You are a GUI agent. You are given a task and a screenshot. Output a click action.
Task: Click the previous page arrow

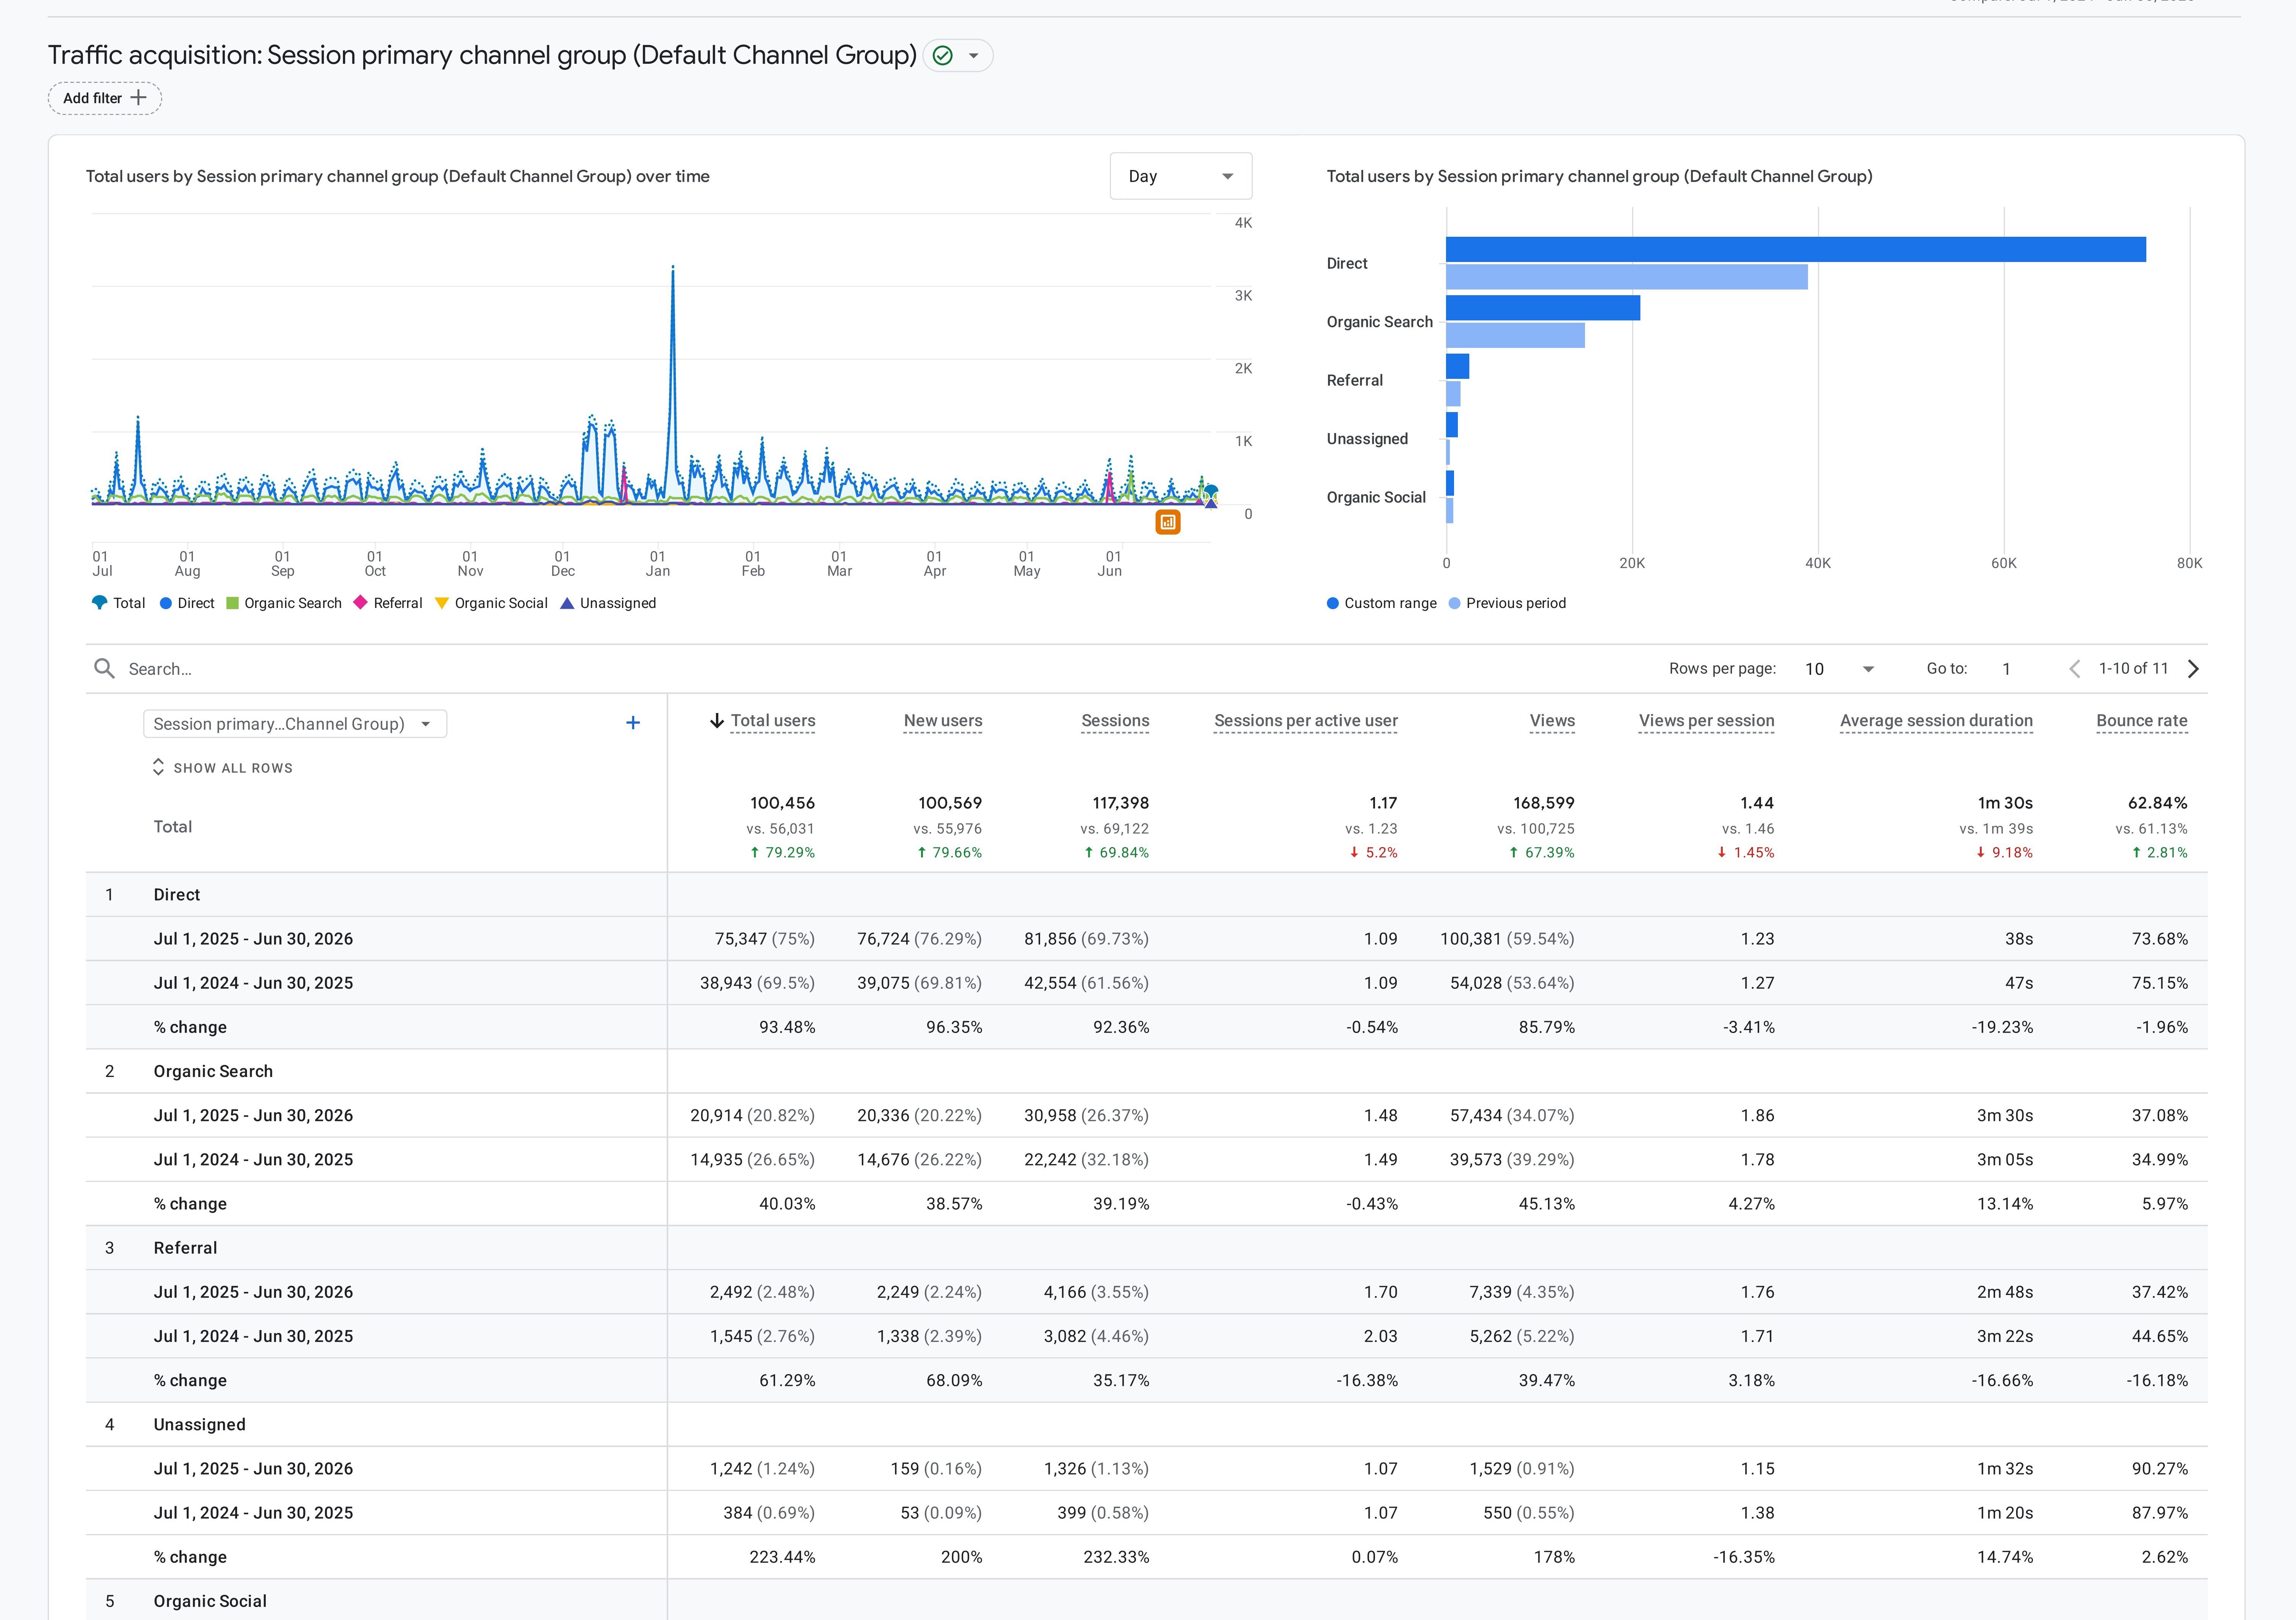(x=2074, y=669)
